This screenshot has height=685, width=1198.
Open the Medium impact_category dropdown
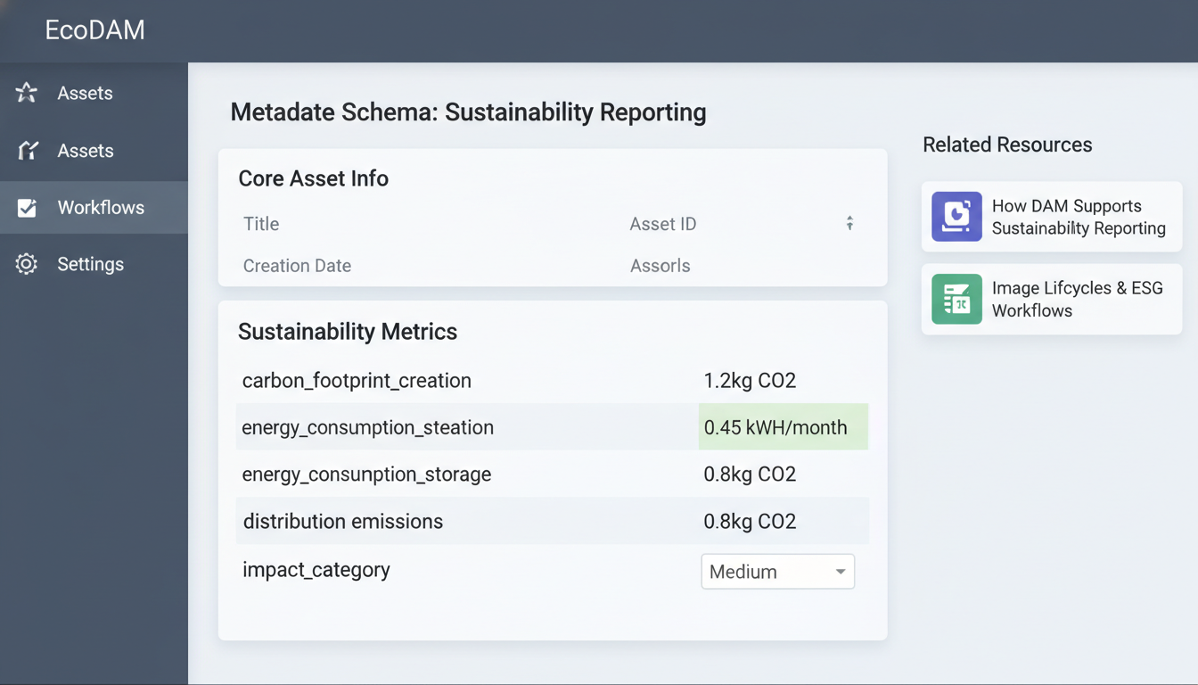click(776, 571)
